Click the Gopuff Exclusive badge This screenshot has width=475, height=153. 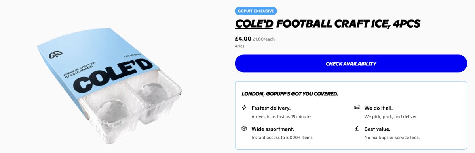(256, 11)
